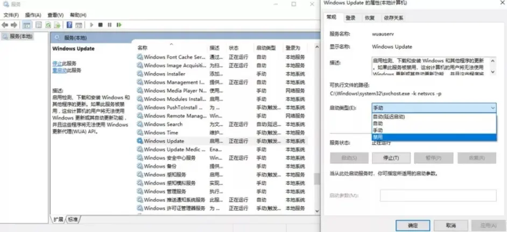This screenshot has width=507, height=232.
Task: Click gear icon beside Windows Update Medic
Action: click(x=140, y=150)
